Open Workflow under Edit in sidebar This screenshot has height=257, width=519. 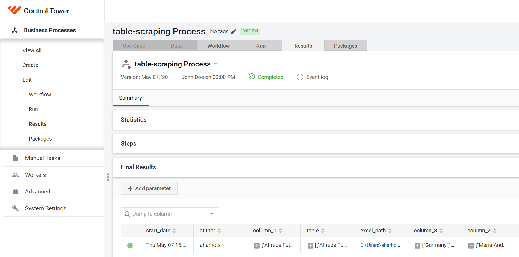point(40,95)
